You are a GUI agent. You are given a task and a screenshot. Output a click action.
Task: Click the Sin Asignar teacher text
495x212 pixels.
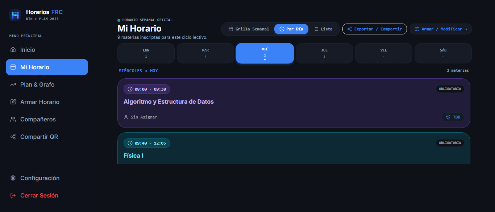(144, 117)
